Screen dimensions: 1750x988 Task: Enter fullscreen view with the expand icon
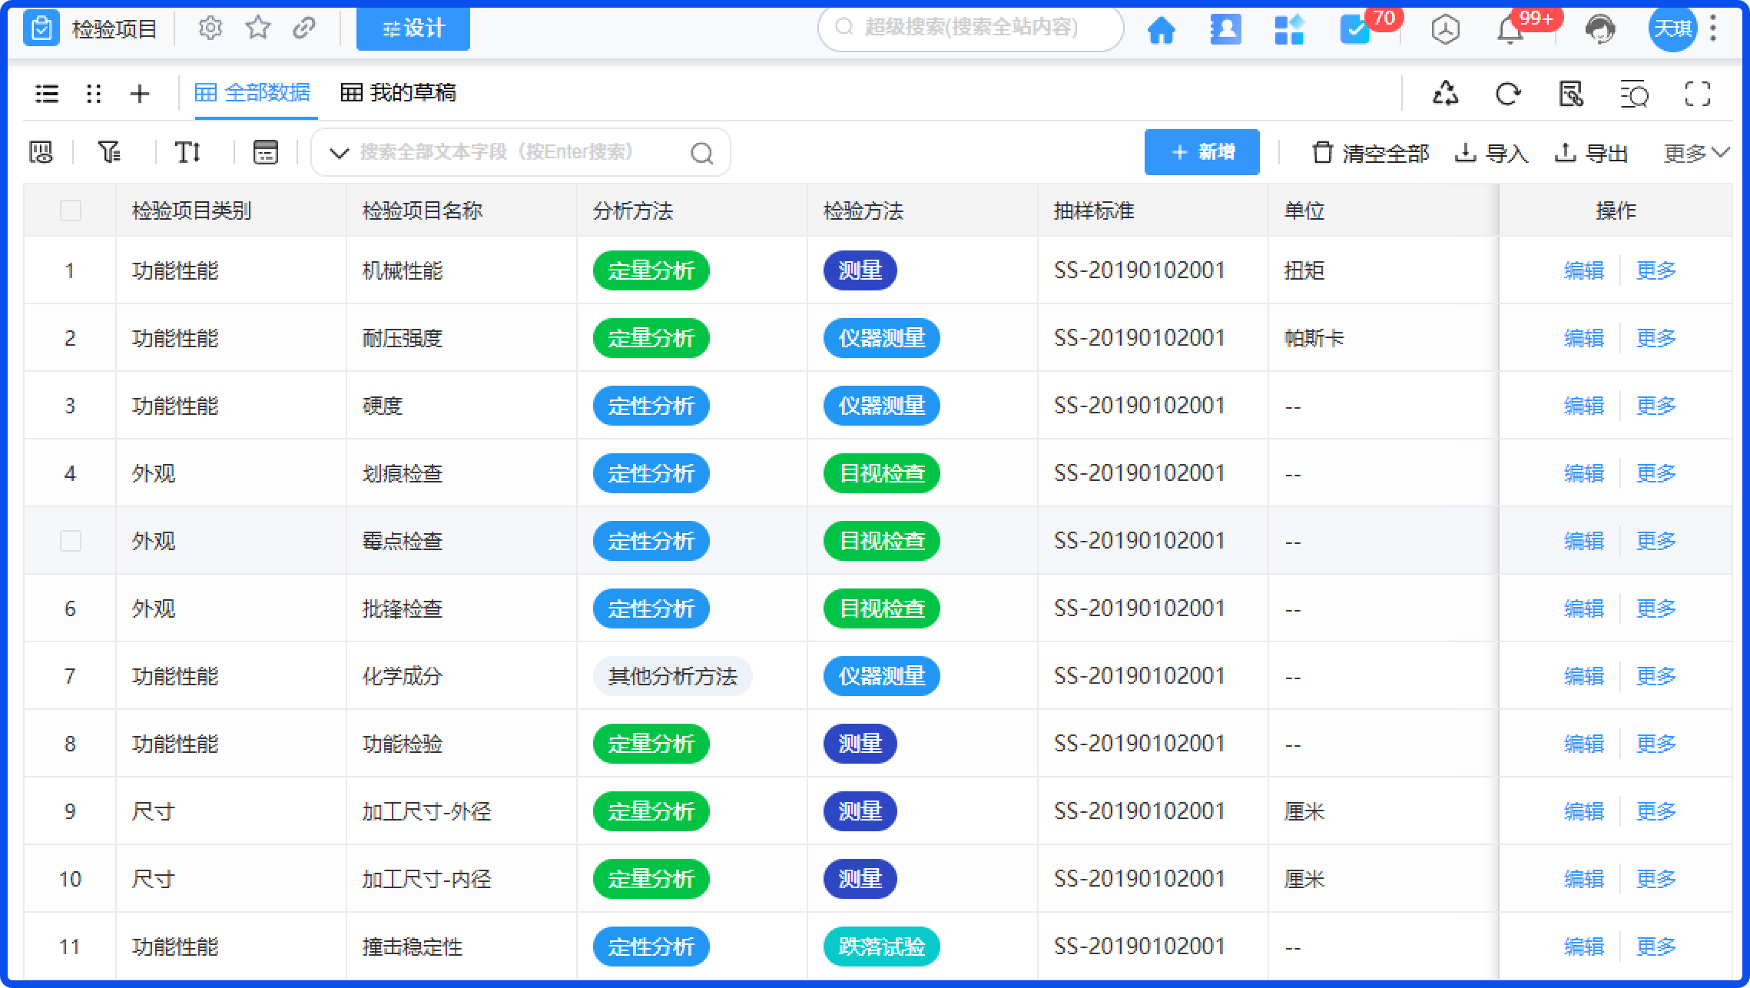click(x=1698, y=94)
